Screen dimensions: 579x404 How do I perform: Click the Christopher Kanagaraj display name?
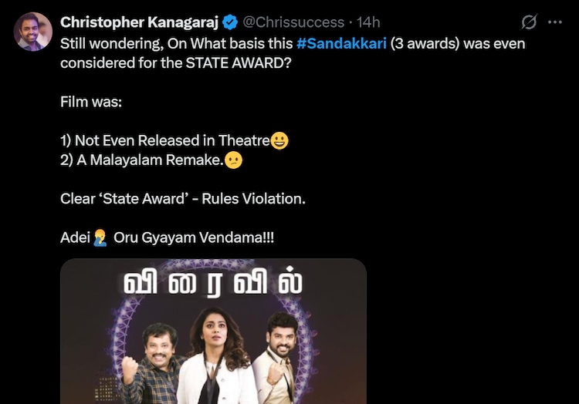[x=140, y=22]
